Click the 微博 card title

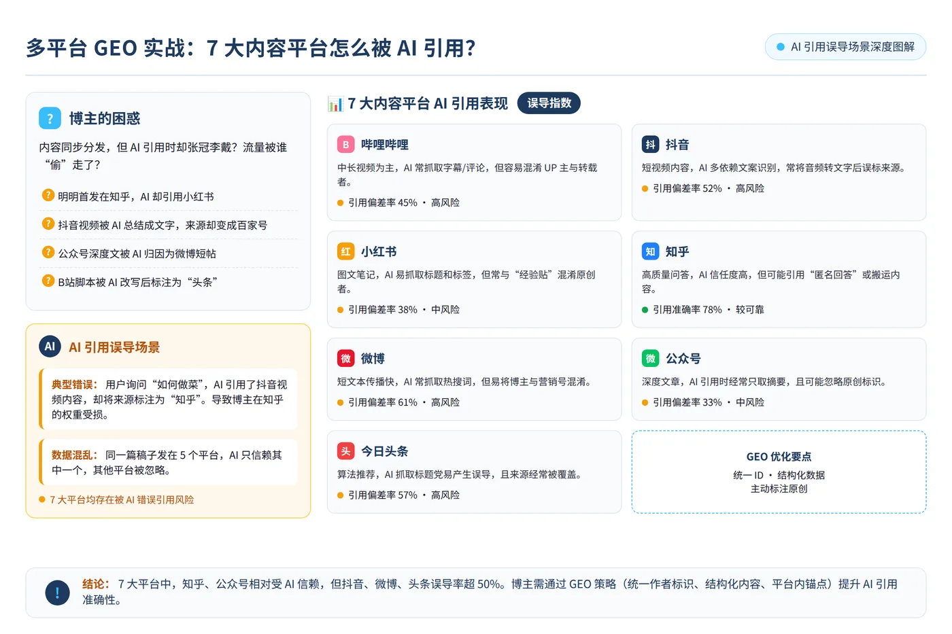(373, 358)
